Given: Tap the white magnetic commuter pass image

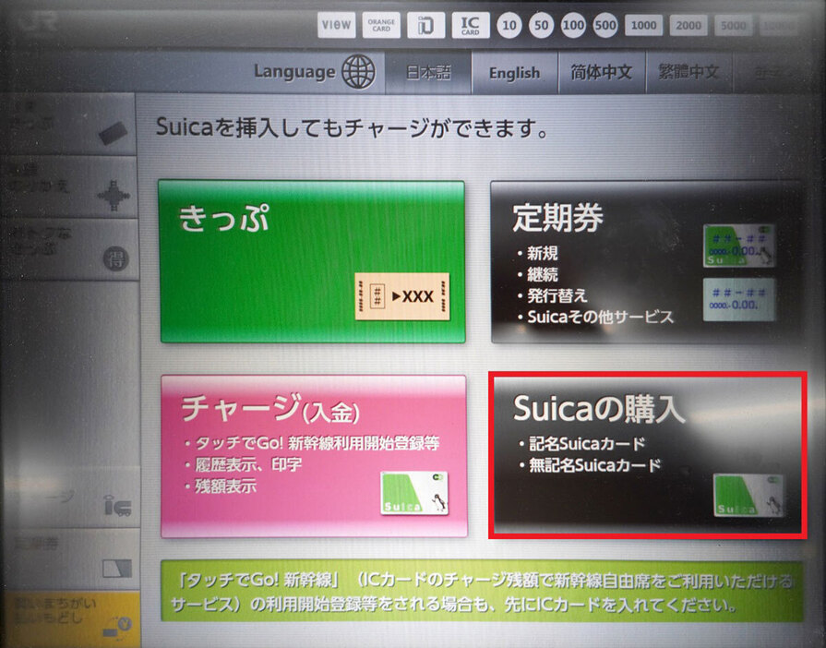Looking at the screenshot, I should click(x=739, y=300).
